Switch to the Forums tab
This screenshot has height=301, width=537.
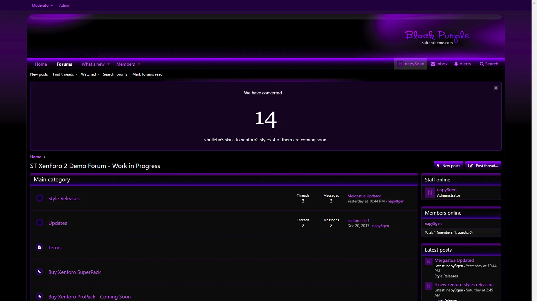coord(64,64)
